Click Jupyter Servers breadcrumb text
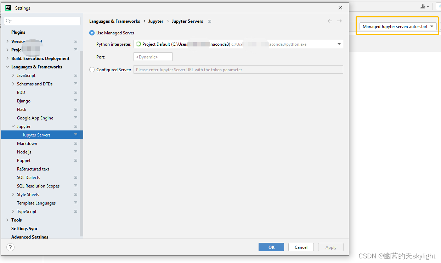441x263 pixels. pyautogui.click(x=187, y=21)
